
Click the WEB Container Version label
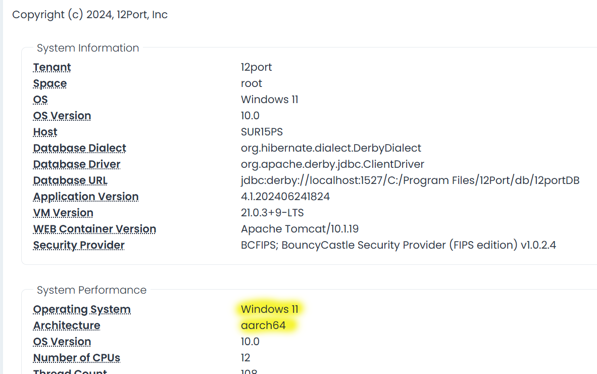[94, 229]
